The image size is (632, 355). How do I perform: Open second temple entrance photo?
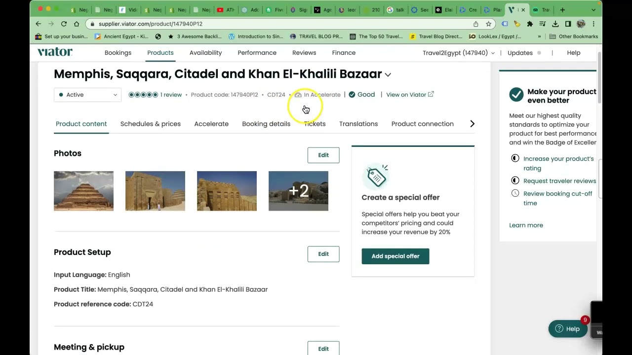[x=155, y=191]
